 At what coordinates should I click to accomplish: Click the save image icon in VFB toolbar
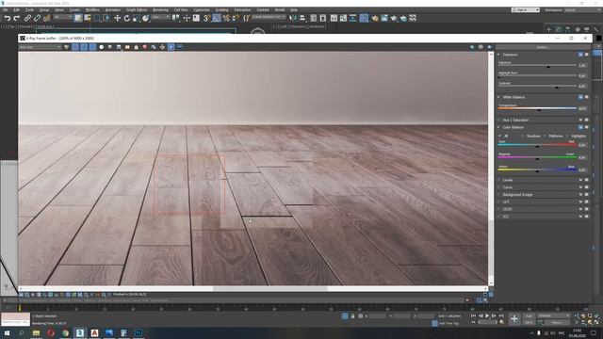pos(119,47)
